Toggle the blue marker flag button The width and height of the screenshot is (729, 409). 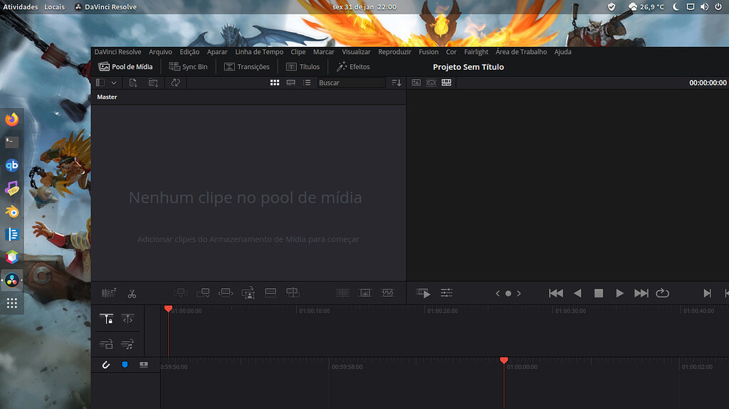point(125,365)
